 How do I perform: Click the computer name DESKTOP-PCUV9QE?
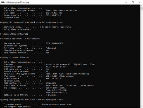54,43
